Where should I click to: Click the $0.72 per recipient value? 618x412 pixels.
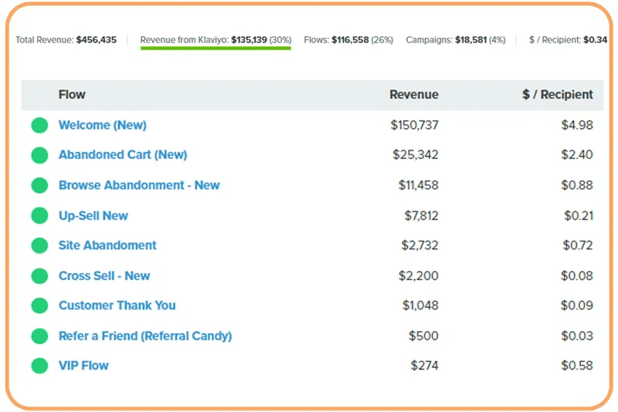[578, 245]
